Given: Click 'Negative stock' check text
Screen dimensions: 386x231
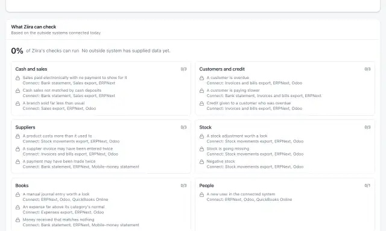Looking at the screenshot, I should pos(221,161).
